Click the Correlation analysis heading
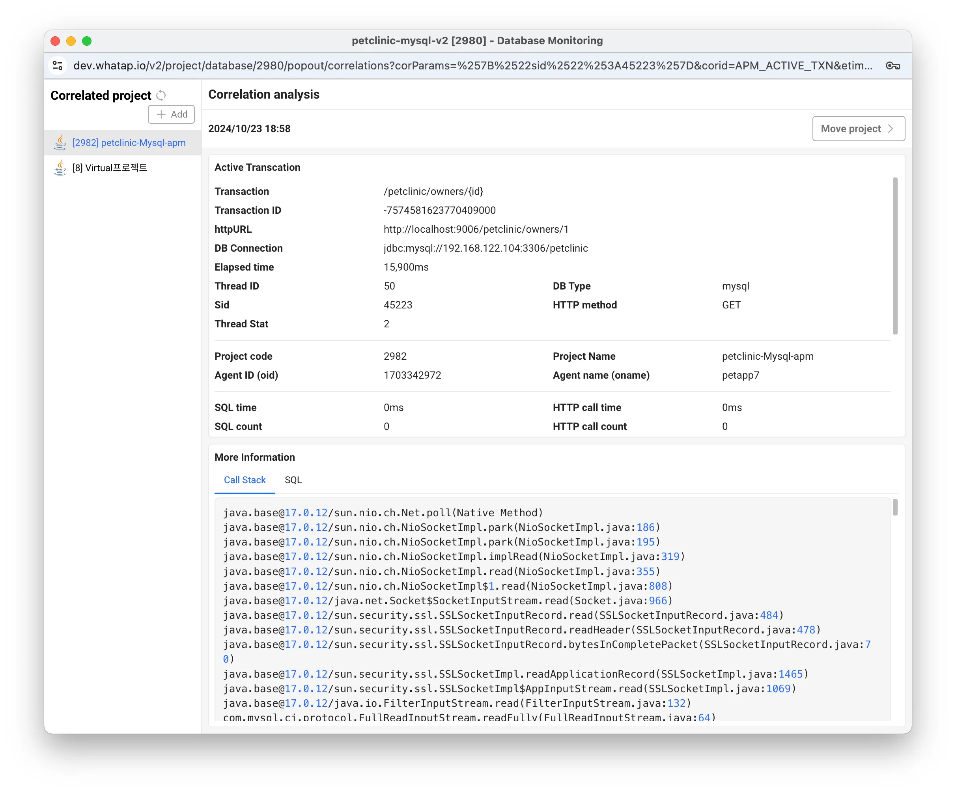This screenshot has height=792, width=956. [264, 95]
